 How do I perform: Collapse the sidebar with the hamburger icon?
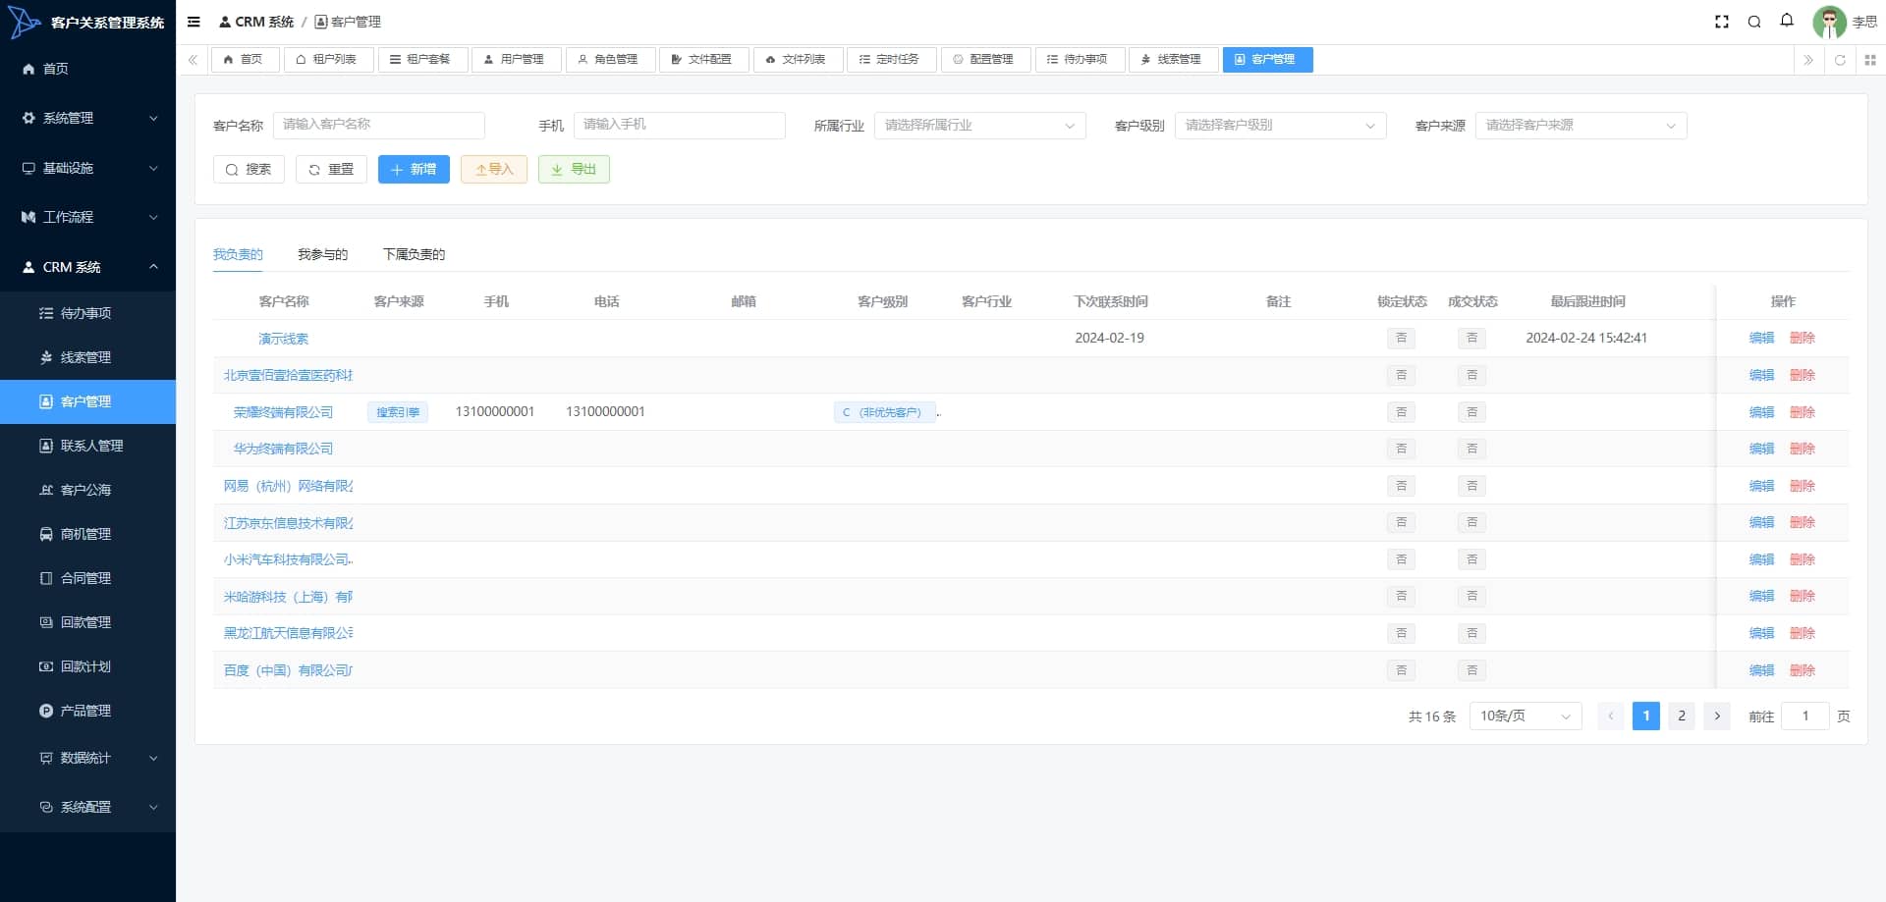[x=194, y=22]
